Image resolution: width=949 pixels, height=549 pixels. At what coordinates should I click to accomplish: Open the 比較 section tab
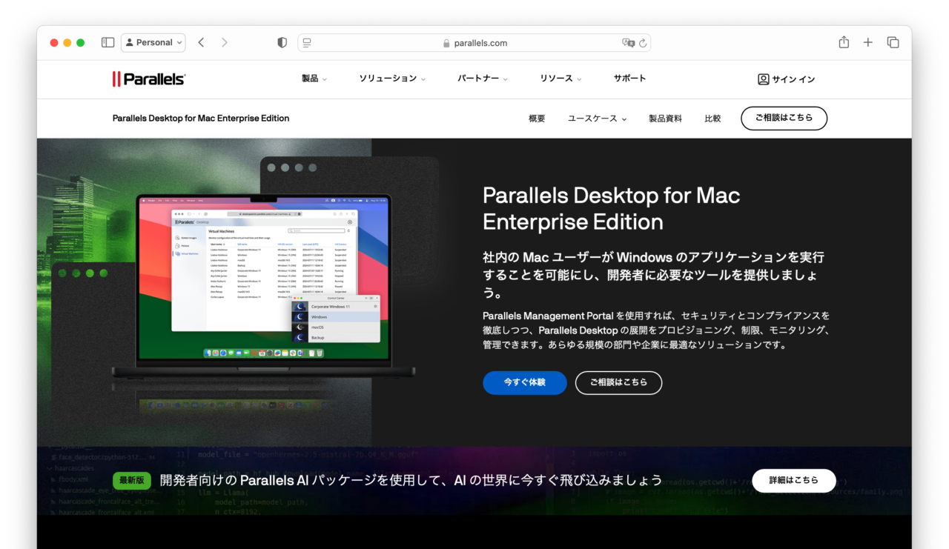coord(712,119)
